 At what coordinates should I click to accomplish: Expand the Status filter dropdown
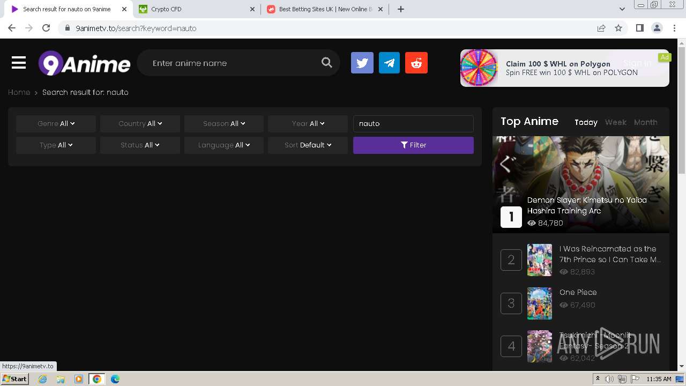click(x=140, y=145)
